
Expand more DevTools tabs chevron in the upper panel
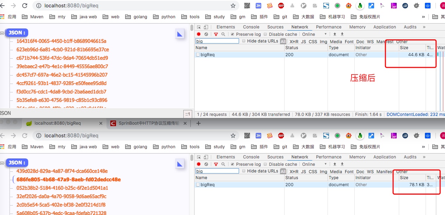coord(424,27)
